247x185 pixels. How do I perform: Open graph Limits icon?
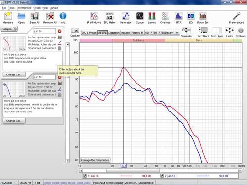tap(229, 30)
